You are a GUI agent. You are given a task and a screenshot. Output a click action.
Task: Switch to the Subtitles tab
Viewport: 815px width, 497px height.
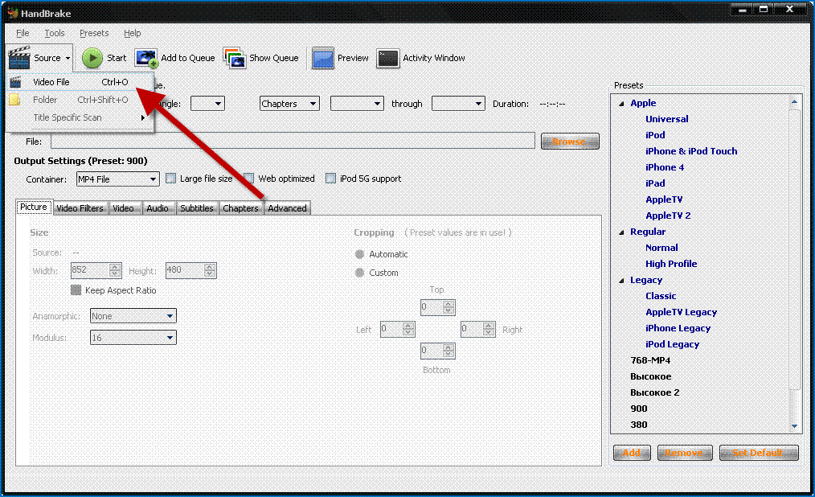point(196,208)
